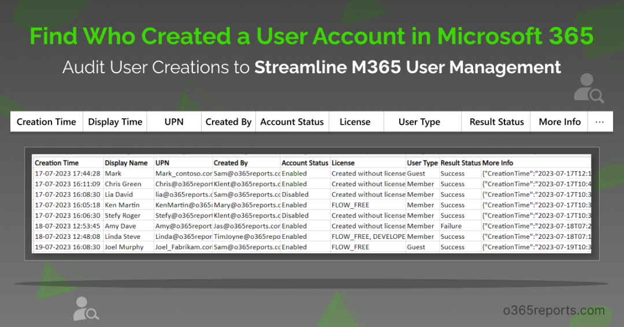The width and height of the screenshot is (624, 327).
Task: Click 'Disabled' status in Lia David row
Action: point(295,194)
